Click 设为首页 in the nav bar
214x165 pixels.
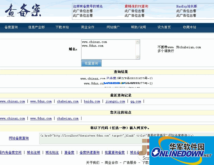pos(164,27)
